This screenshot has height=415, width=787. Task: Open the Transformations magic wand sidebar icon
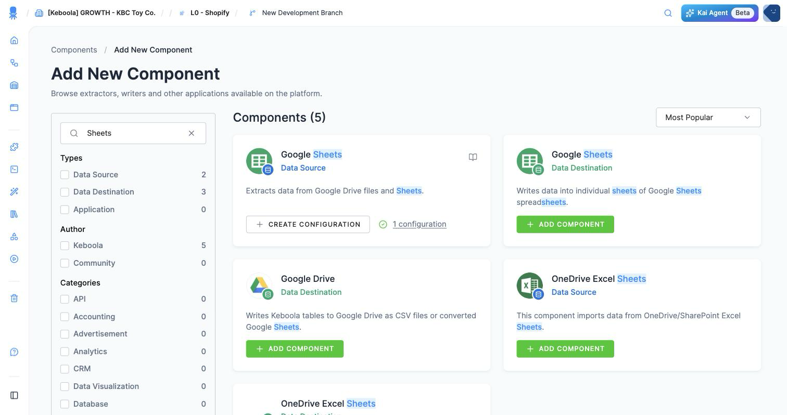(x=14, y=192)
